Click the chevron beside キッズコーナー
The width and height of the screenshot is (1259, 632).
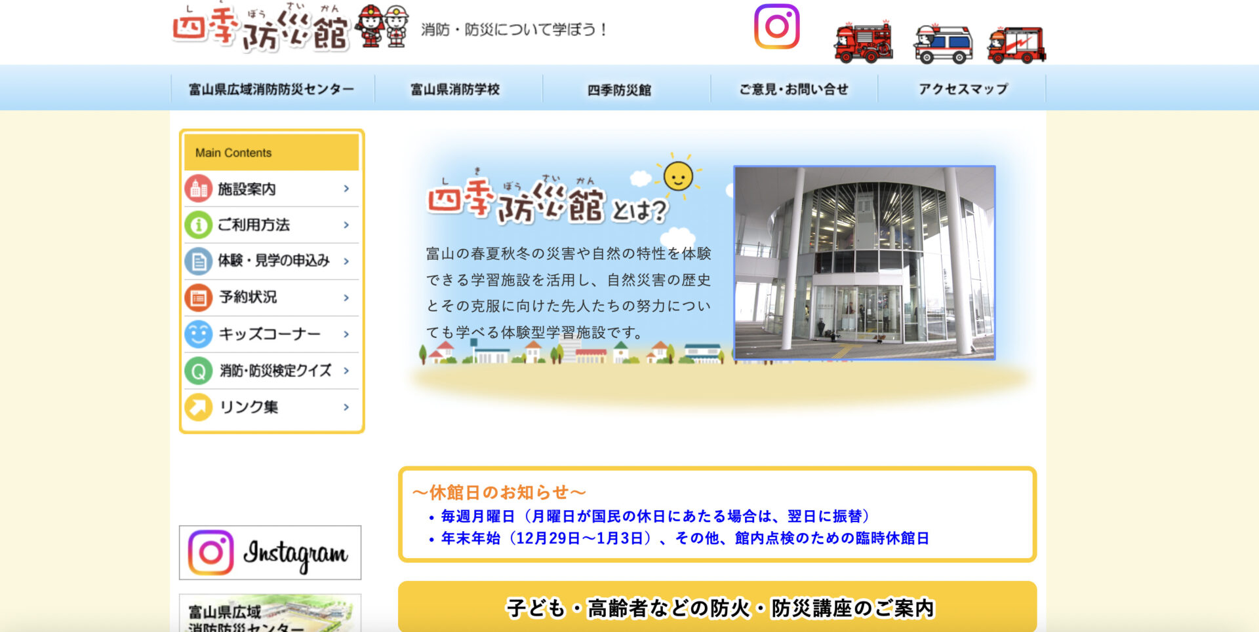pos(346,334)
